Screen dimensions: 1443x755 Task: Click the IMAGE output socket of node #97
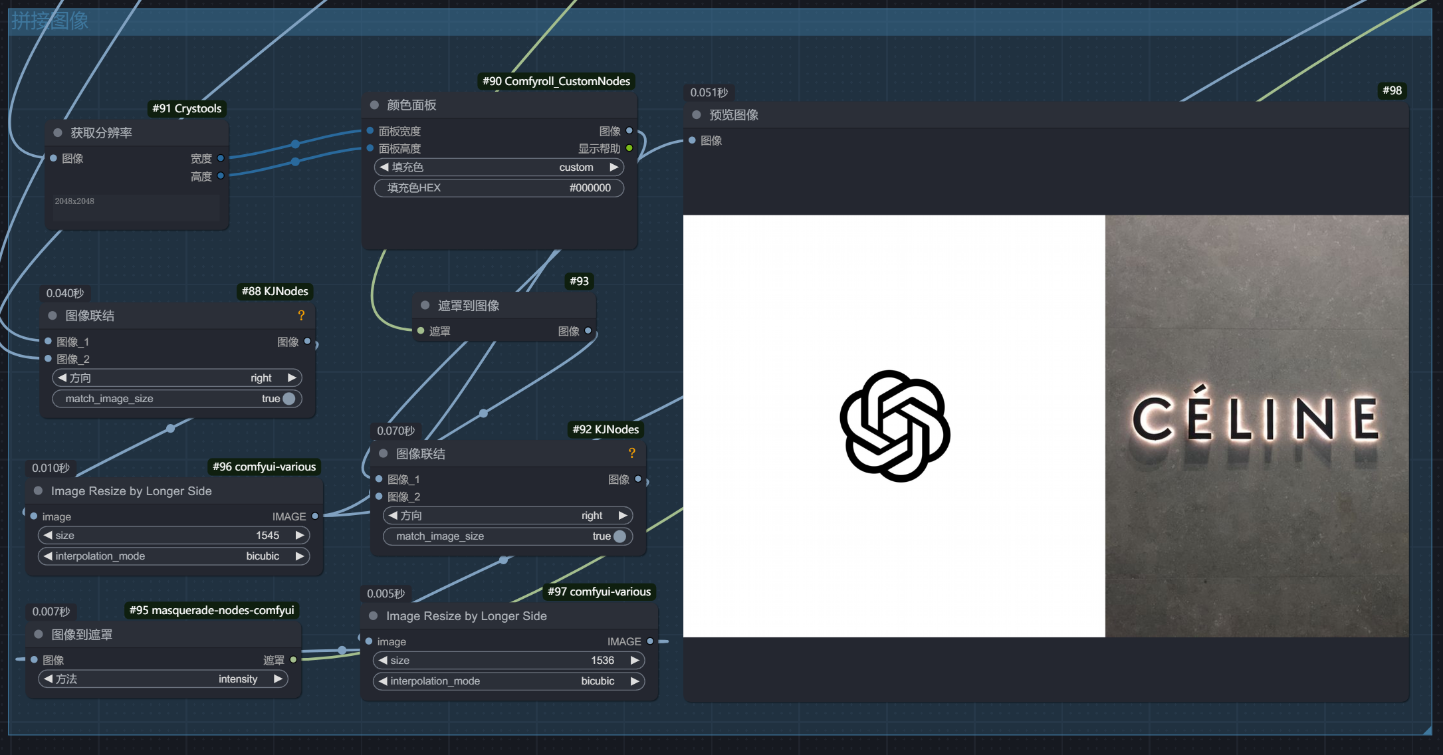(x=650, y=641)
